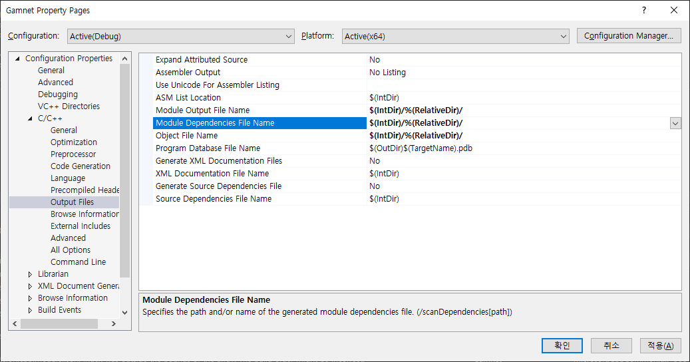Select the Preprocessor page
690x362 pixels.
[x=73, y=154]
